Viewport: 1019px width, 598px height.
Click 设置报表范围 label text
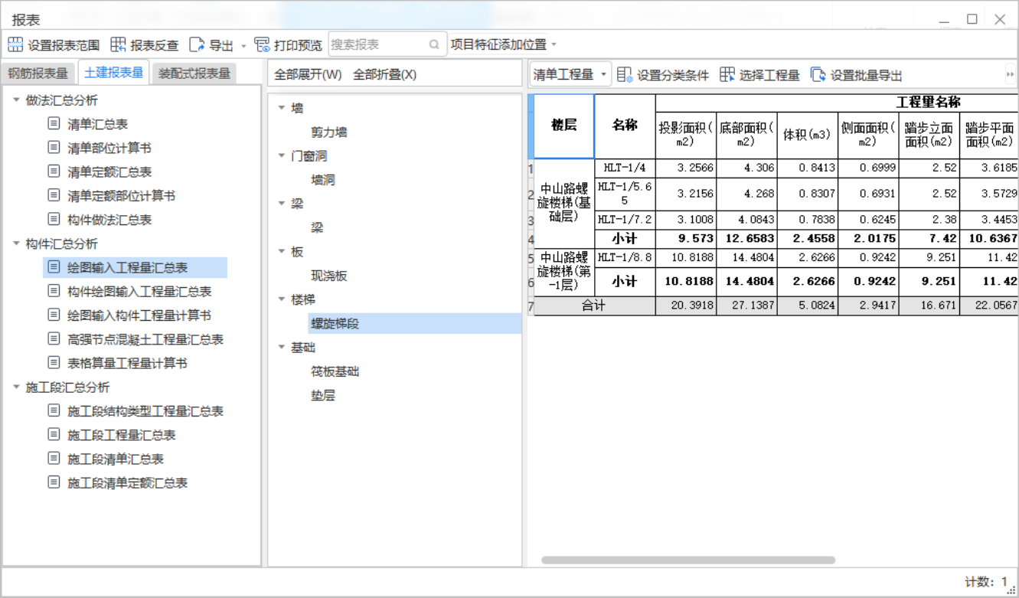click(64, 45)
